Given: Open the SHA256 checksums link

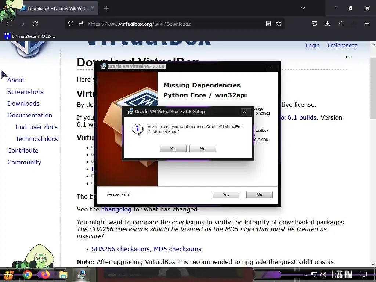Looking at the screenshot, I should (120, 249).
